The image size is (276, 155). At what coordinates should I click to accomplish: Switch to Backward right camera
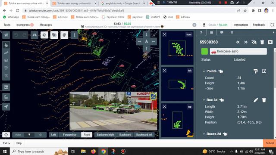tap(105, 135)
